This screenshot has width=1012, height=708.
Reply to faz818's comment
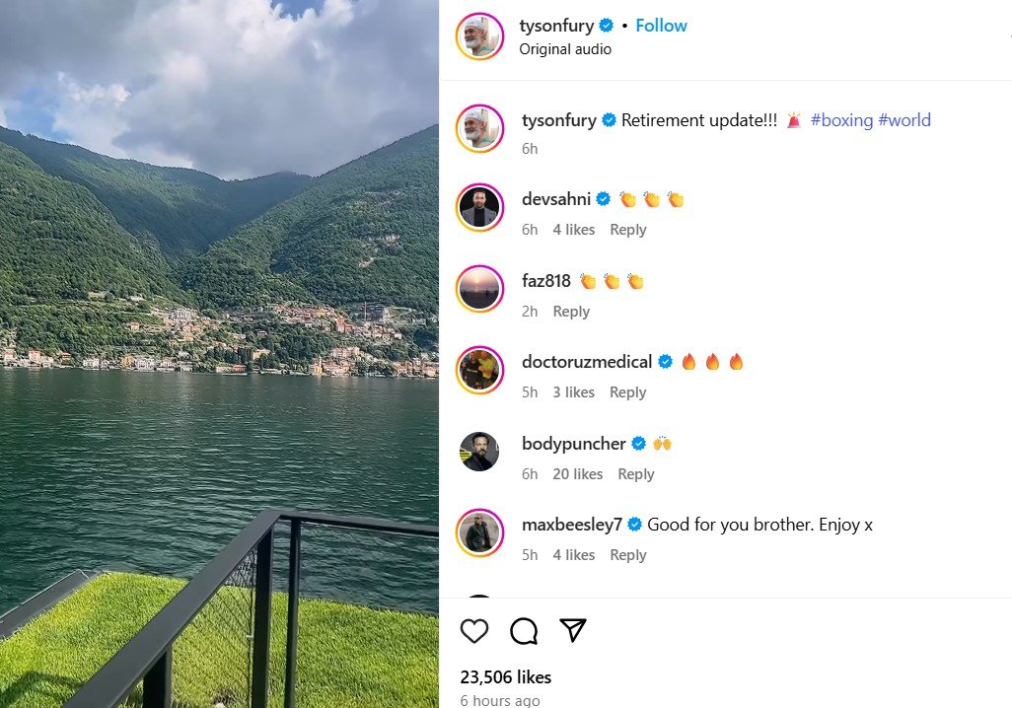571,312
